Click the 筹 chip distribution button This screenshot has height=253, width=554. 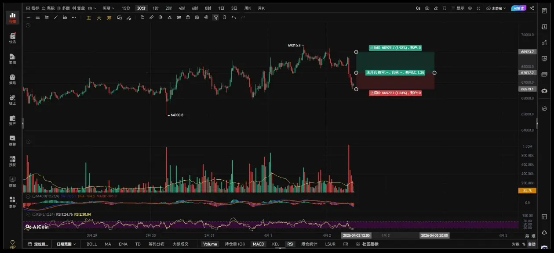(109, 18)
